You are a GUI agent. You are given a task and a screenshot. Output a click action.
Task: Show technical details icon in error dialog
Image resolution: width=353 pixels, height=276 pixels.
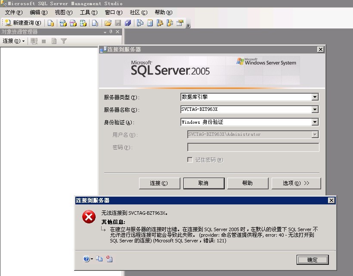109,259
